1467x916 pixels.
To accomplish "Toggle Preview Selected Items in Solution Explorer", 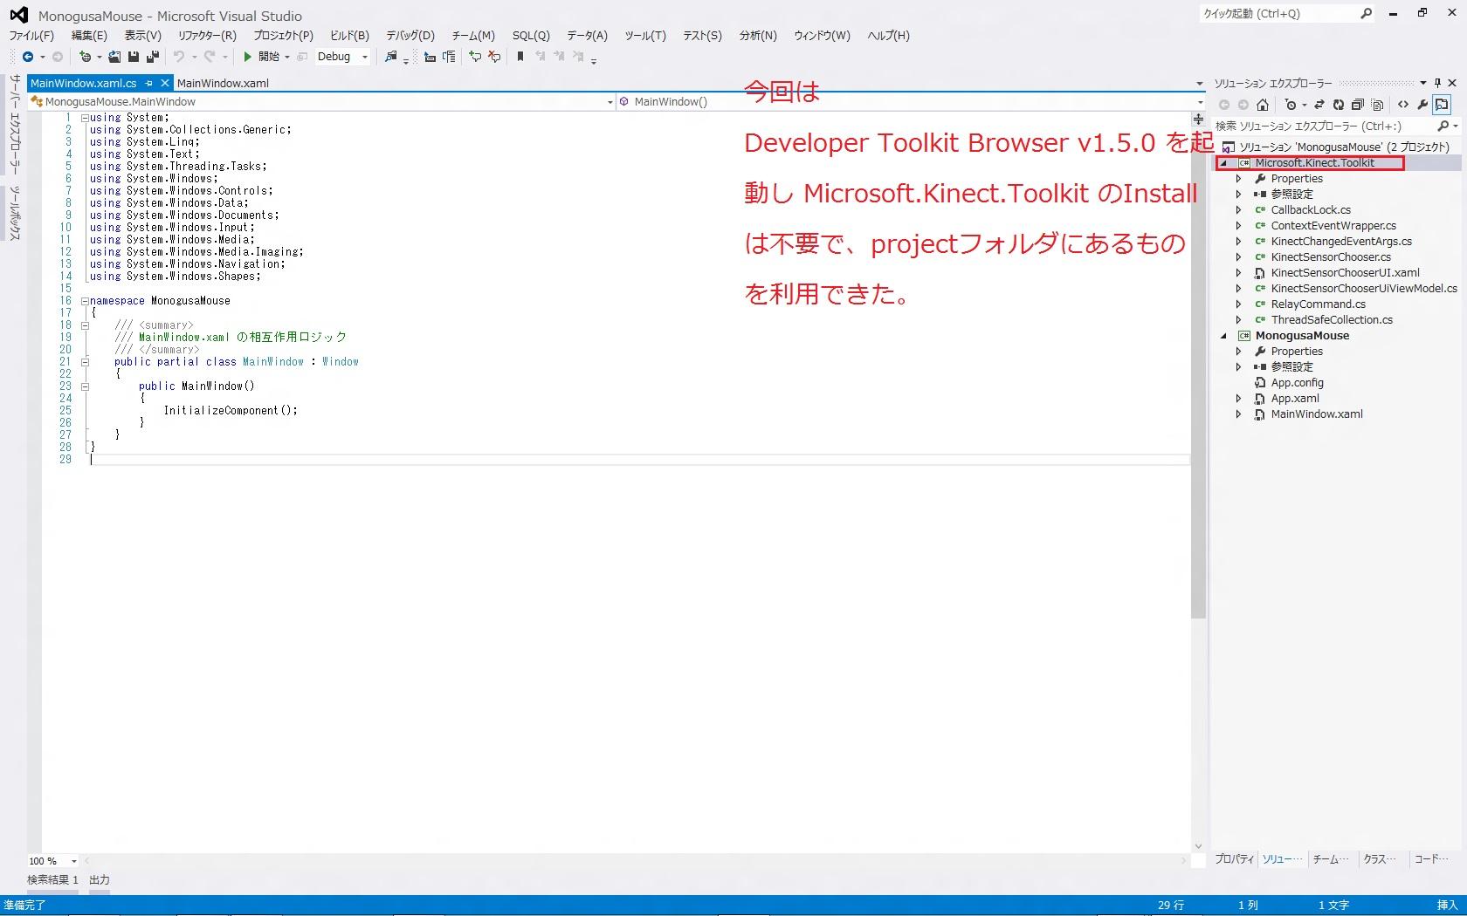I will click(1442, 105).
